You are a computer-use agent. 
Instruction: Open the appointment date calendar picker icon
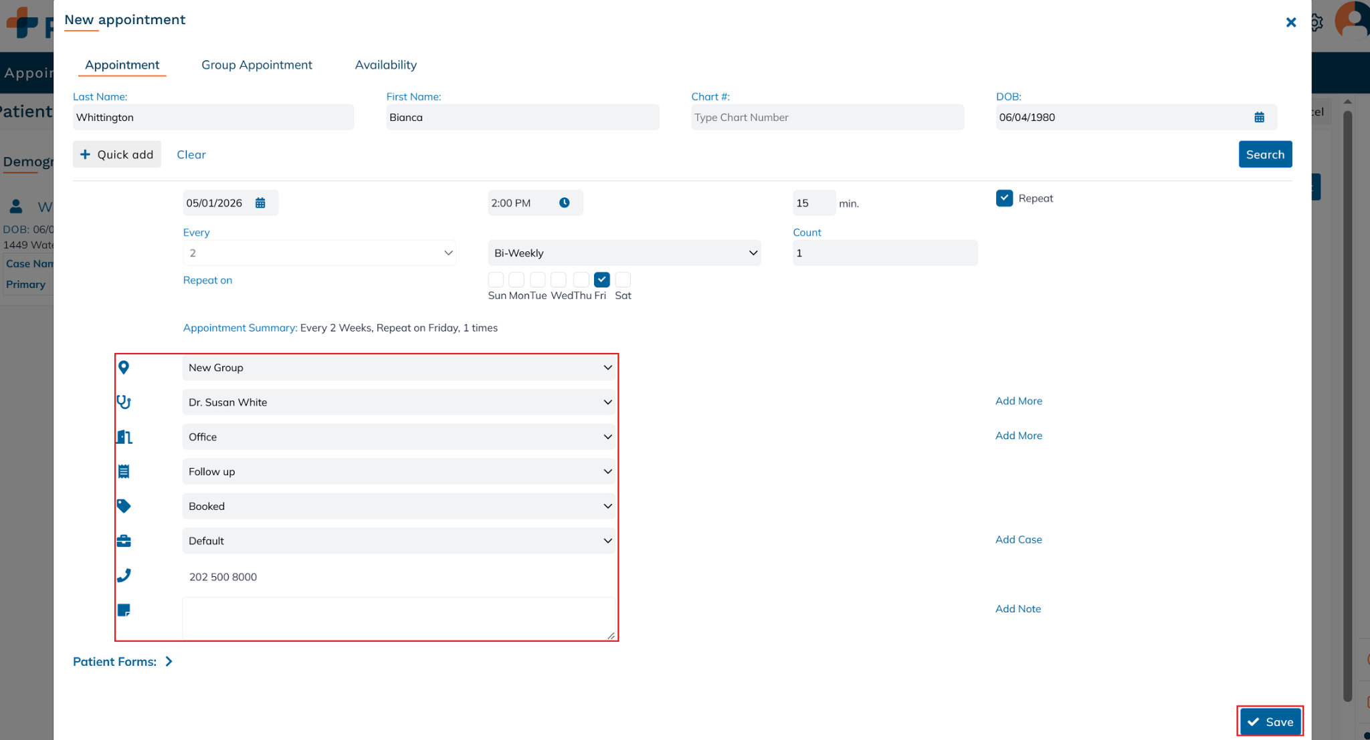(x=260, y=203)
